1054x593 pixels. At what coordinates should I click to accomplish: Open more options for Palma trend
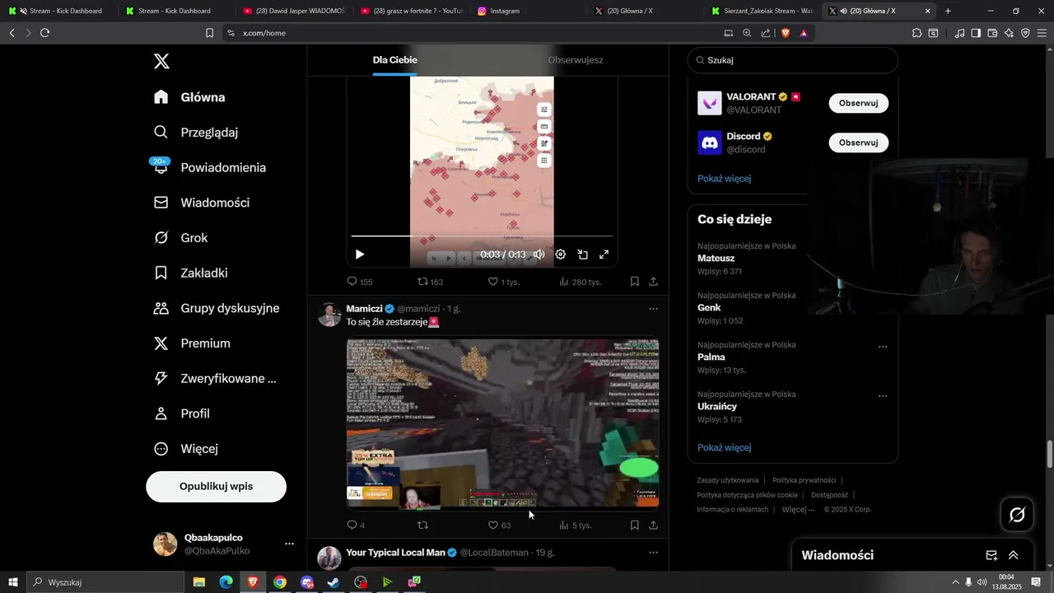[x=883, y=347]
